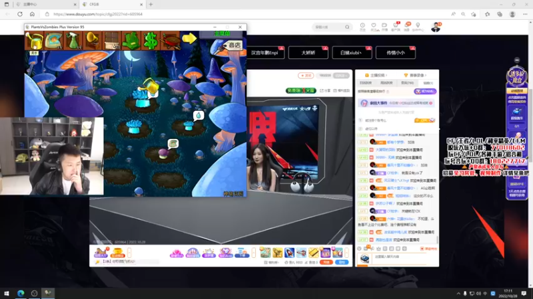The height and width of the screenshot is (299, 533).
Task: Open the follow heart icon in header
Action: point(374,27)
